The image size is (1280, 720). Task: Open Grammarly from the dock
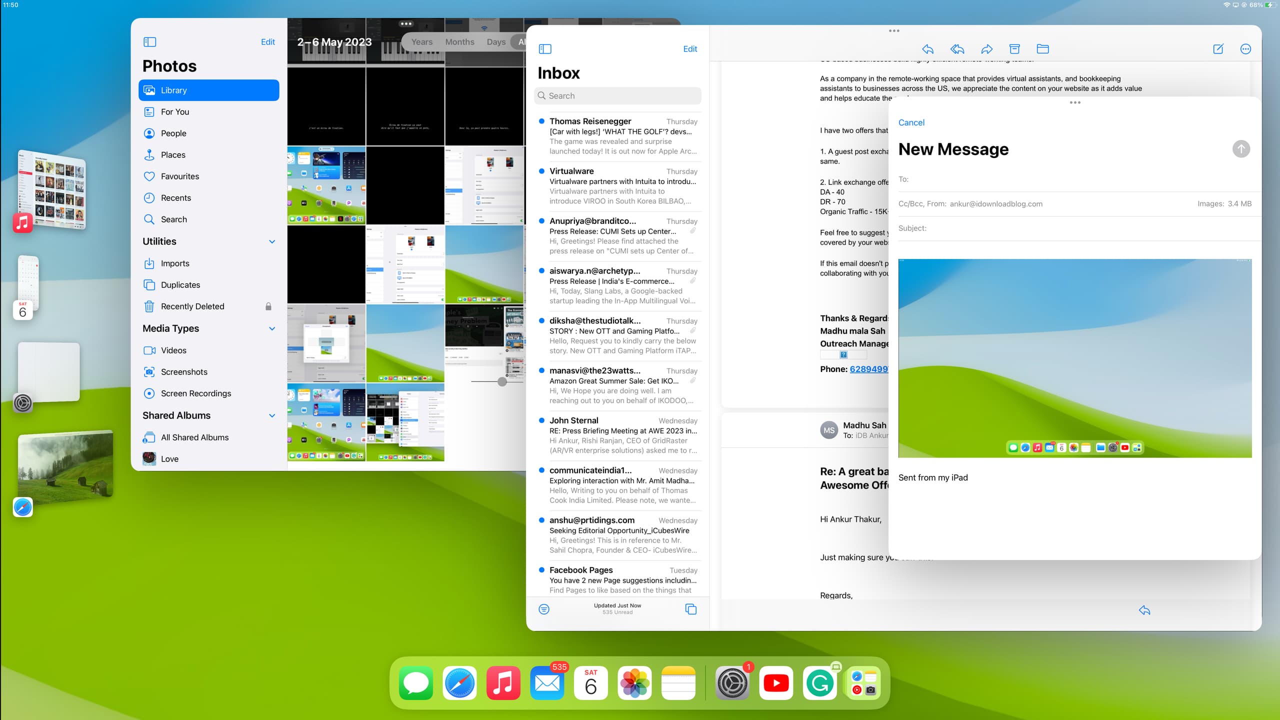coord(820,682)
